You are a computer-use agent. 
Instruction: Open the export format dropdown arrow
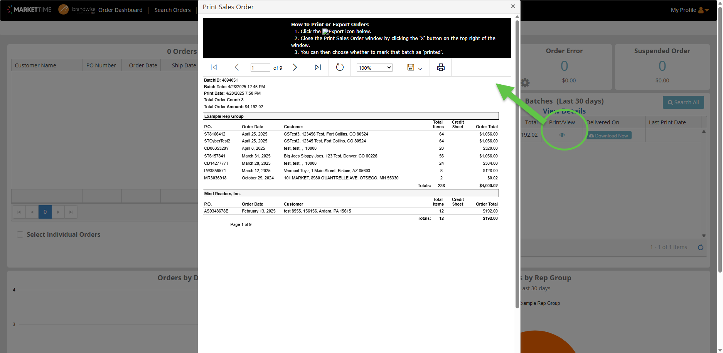[x=420, y=69]
